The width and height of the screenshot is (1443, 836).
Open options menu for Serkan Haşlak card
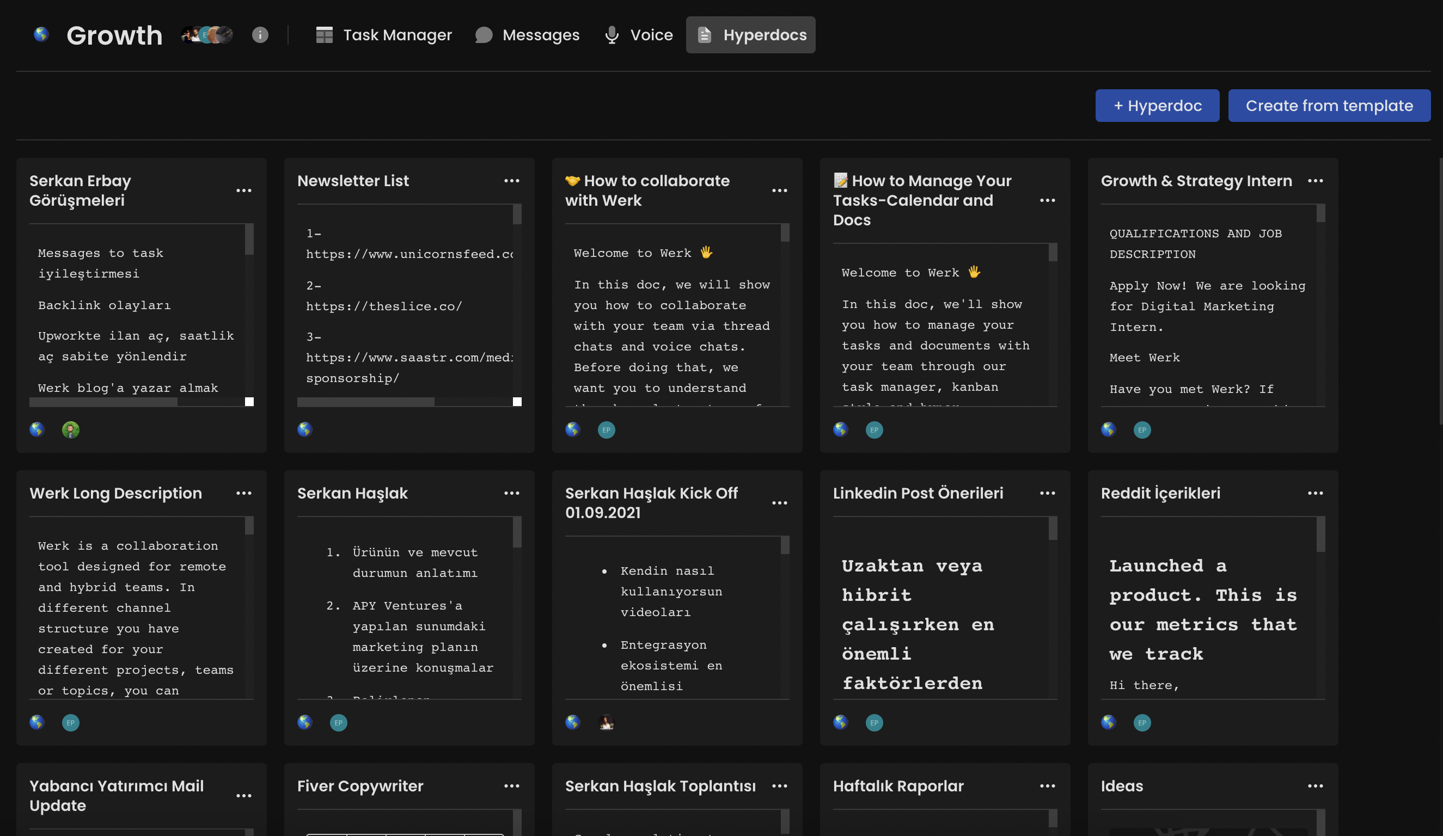[512, 493]
